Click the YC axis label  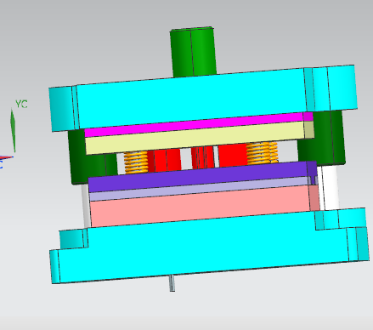click(21, 104)
